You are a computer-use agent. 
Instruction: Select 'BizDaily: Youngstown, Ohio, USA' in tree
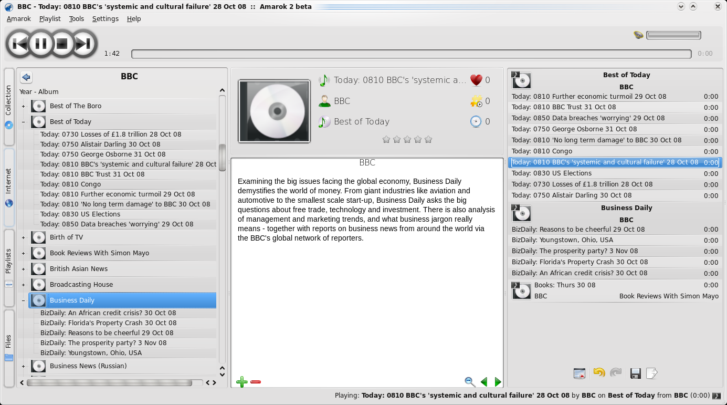pyautogui.click(x=91, y=353)
